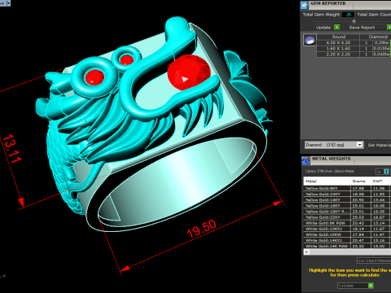The image size is (391, 293).
Task: Select the Yellow Gold 14KY row
Action: [x=346, y=199]
